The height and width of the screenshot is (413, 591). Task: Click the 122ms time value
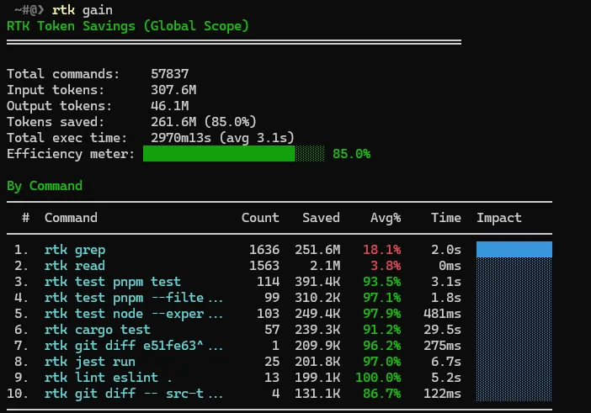443,394
